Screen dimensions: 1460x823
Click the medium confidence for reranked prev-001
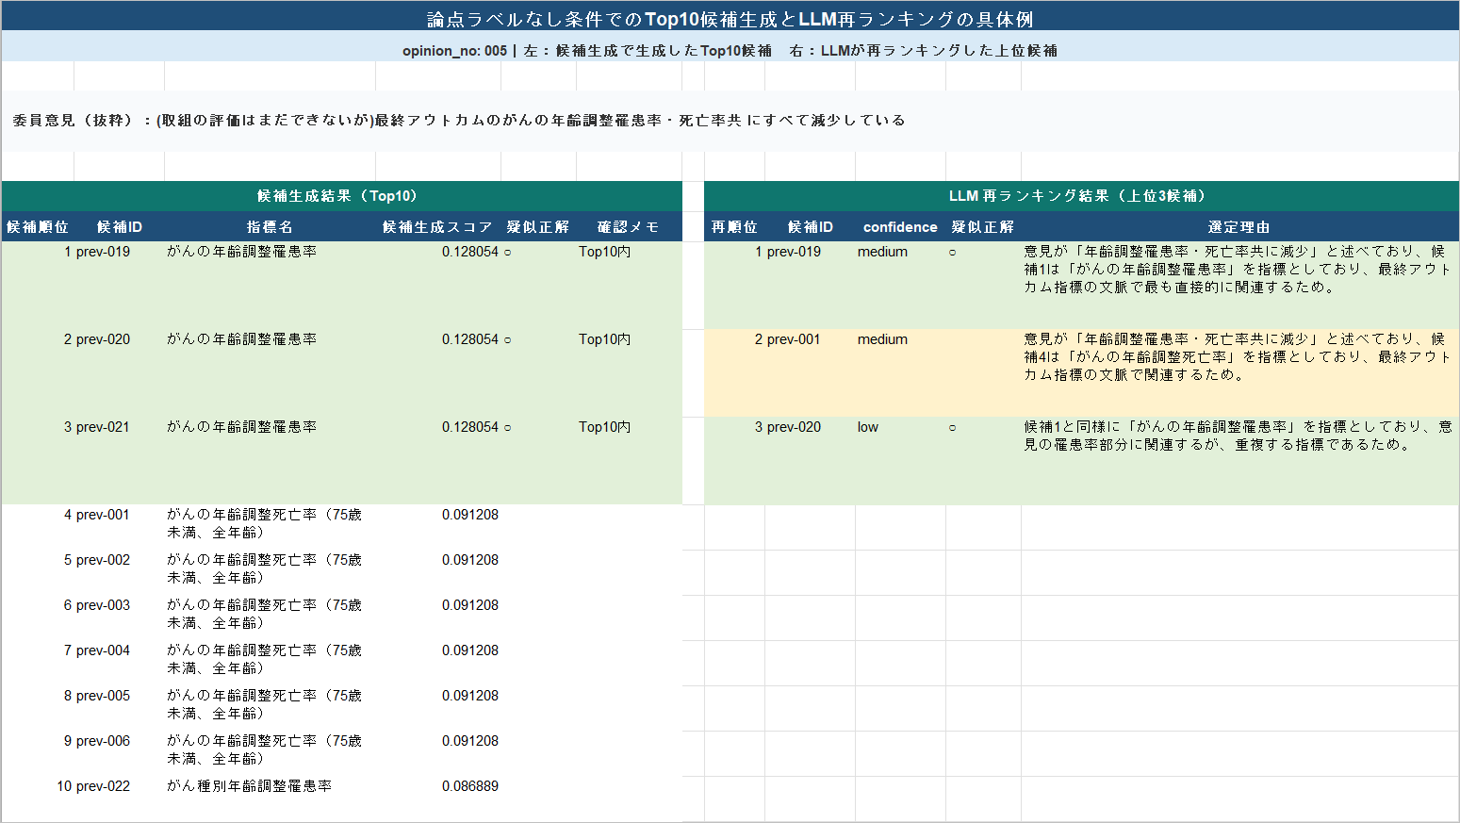[x=882, y=339]
